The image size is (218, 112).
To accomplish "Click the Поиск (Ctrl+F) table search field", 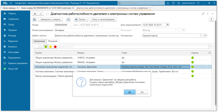I will [134, 47].
